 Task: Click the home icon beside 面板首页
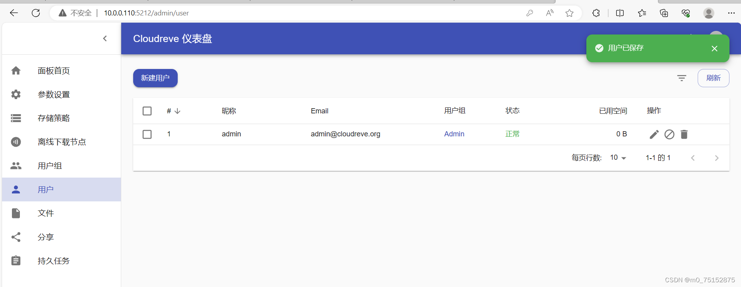pyautogui.click(x=16, y=71)
